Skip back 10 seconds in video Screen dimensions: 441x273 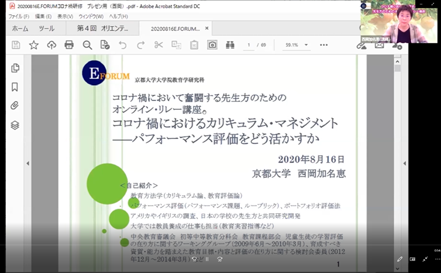(x=194, y=259)
